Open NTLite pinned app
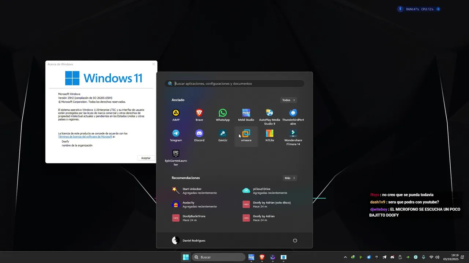Screen dimensions: 469x263 click(x=270, y=136)
